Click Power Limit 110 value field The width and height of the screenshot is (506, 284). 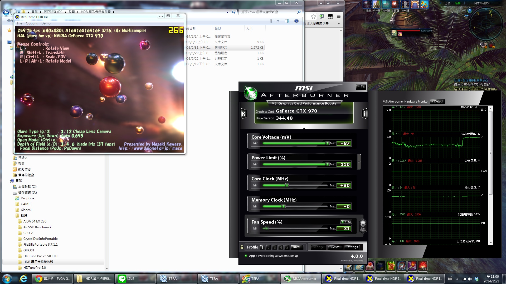pos(344,164)
